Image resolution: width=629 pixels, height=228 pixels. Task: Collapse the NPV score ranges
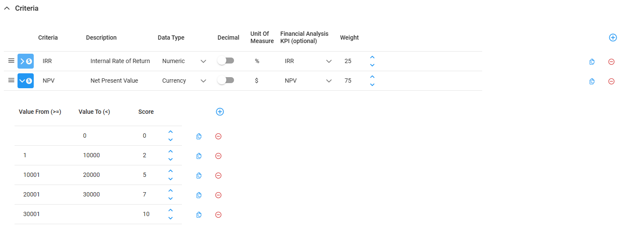tap(26, 81)
